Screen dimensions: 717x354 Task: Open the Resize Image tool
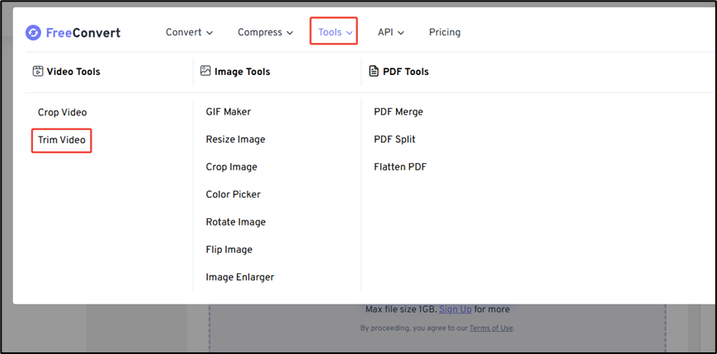pyautogui.click(x=235, y=140)
